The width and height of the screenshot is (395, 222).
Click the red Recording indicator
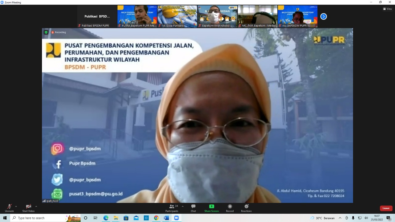[59, 32]
